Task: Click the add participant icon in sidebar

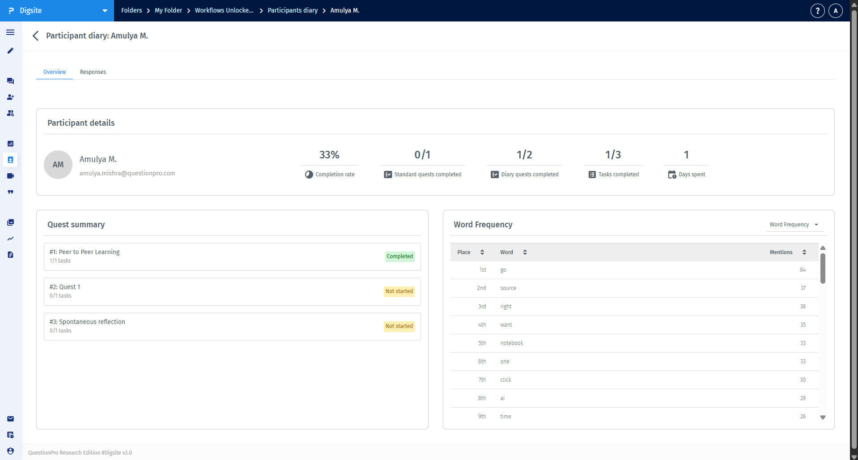Action: point(10,97)
